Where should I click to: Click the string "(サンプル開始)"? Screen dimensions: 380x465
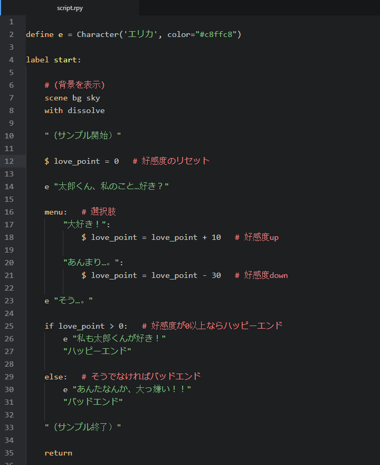pos(83,135)
